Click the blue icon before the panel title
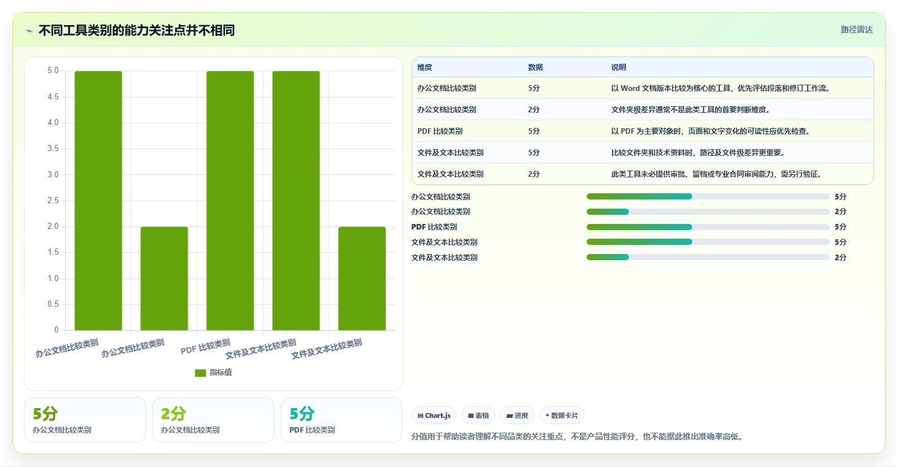This screenshot has height=467, width=898. coord(29,31)
